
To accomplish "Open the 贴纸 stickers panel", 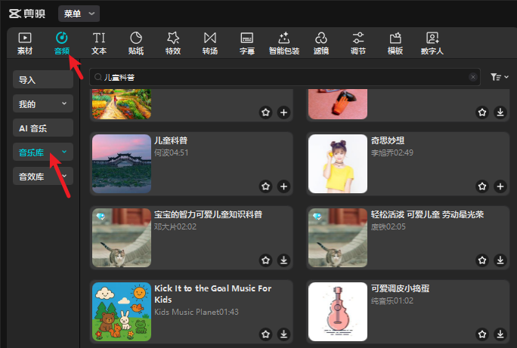I will 136,43.
